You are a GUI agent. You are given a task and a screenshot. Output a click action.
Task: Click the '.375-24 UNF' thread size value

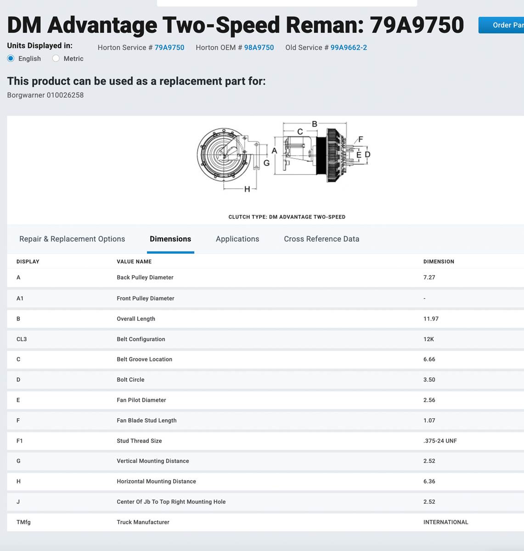(x=440, y=441)
